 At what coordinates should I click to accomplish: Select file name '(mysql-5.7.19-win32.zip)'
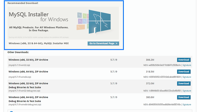[x=19, y=65]
